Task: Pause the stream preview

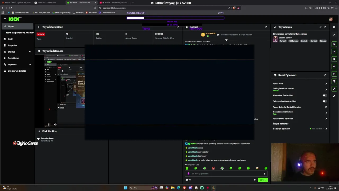Action: pos(49,124)
